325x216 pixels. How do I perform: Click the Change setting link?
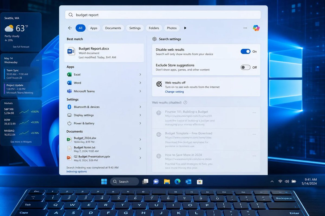(x=174, y=92)
